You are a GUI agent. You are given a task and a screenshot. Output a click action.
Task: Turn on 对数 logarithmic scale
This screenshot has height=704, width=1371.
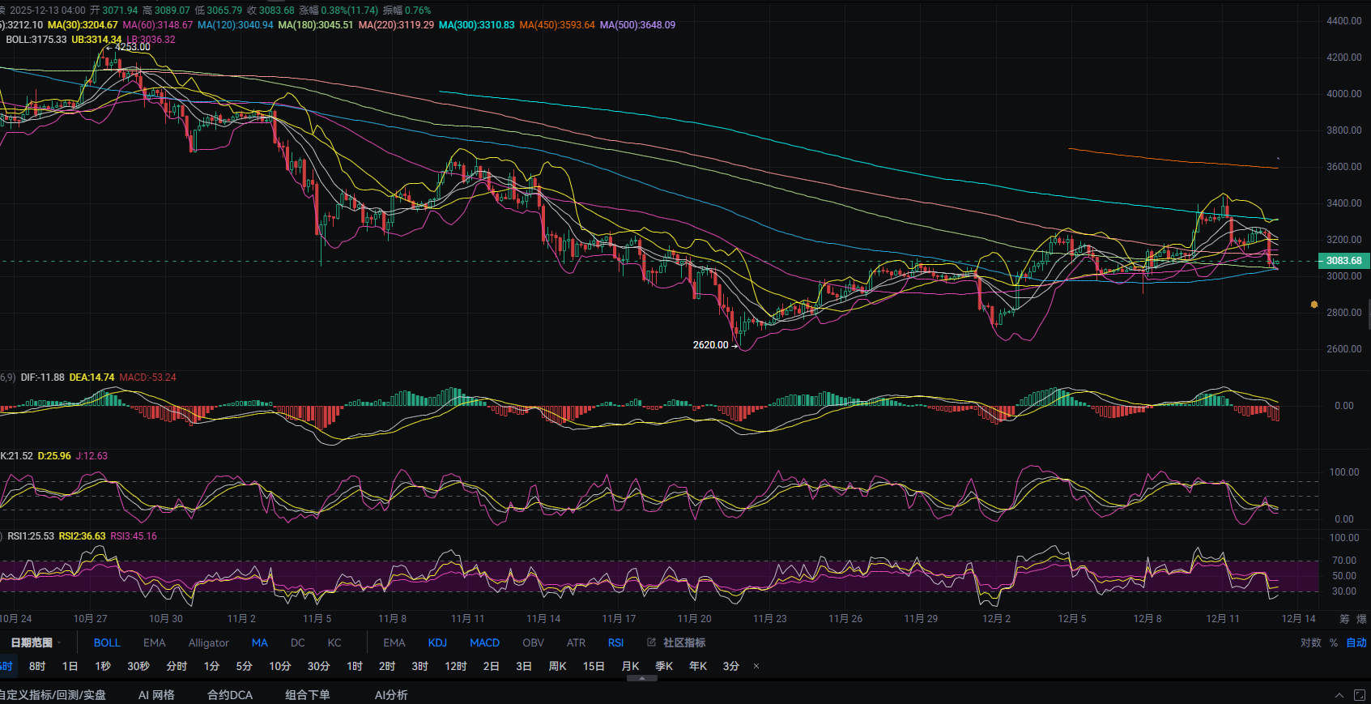pyautogui.click(x=1310, y=642)
